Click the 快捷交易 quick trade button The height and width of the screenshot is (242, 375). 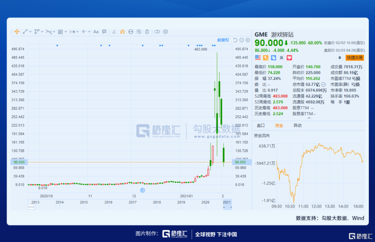pos(354,58)
